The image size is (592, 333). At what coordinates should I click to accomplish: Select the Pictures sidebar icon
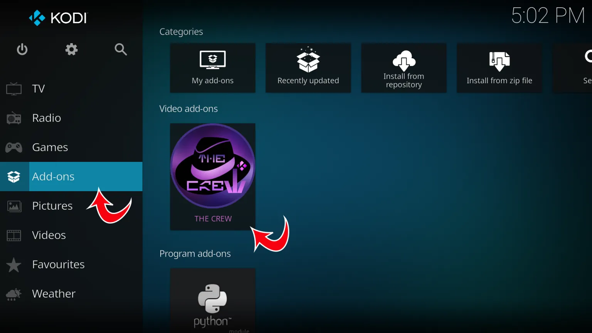pos(13,206)
